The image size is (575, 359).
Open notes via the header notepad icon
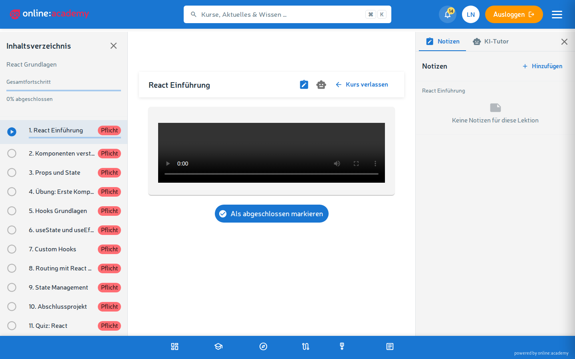(x=304, y=85)
